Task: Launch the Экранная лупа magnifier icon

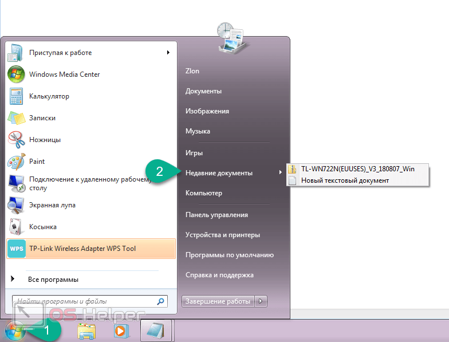Action: pyautogui.click(x=16, y=205)
